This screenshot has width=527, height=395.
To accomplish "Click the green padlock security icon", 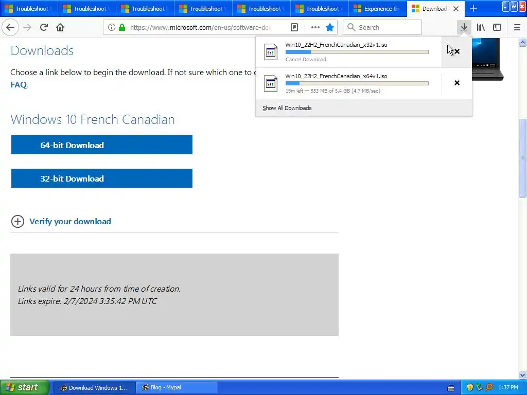I will pyautogui.click(x=122, y=28).
